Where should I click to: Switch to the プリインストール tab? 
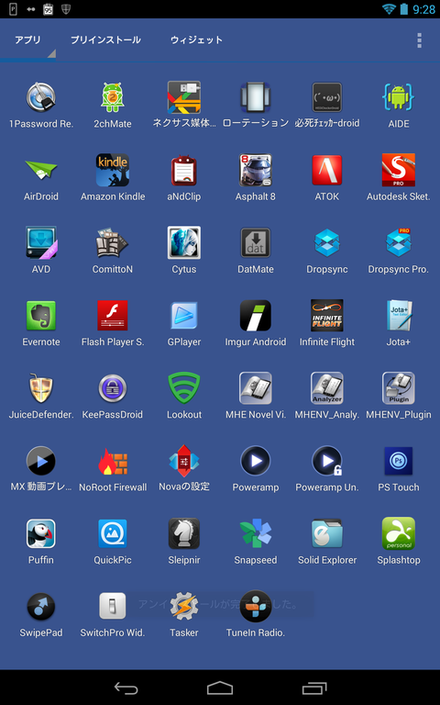(x=106, y=40)
